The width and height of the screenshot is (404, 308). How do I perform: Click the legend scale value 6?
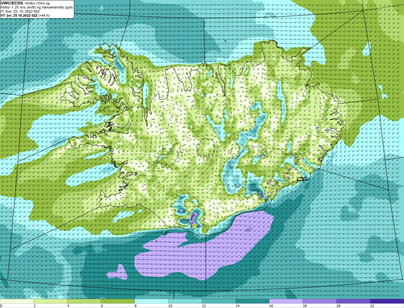click(x=102, y=306)
